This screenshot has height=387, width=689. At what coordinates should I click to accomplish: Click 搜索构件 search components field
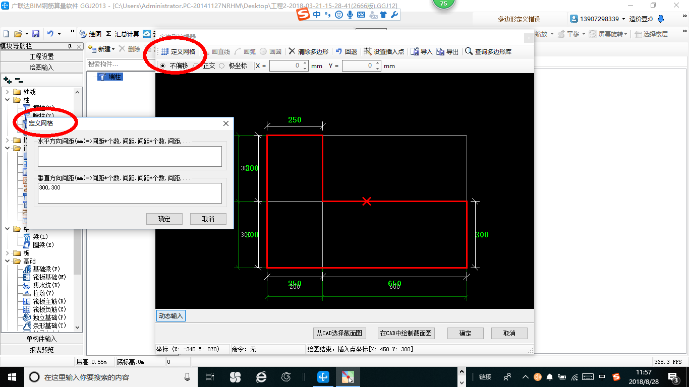pyautogui.click(x=121, y=64)
